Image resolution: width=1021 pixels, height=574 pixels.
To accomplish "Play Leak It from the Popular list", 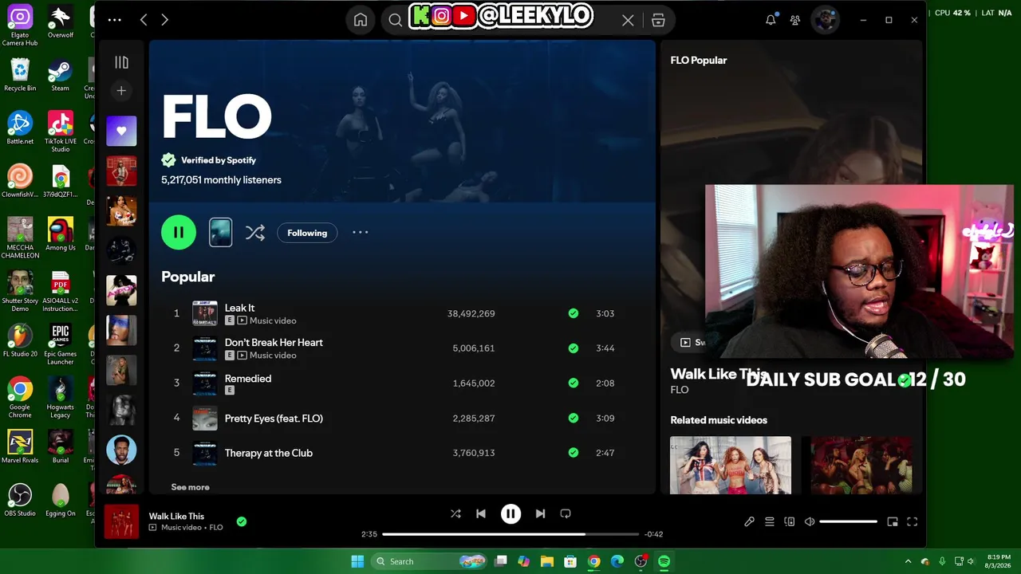I will pyautogui.click(x=239, y=308).
